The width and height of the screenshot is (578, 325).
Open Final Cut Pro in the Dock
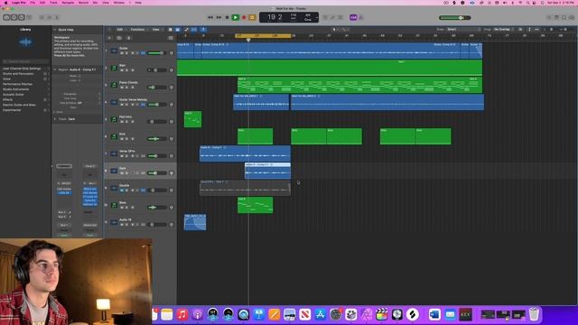[381, 314]
